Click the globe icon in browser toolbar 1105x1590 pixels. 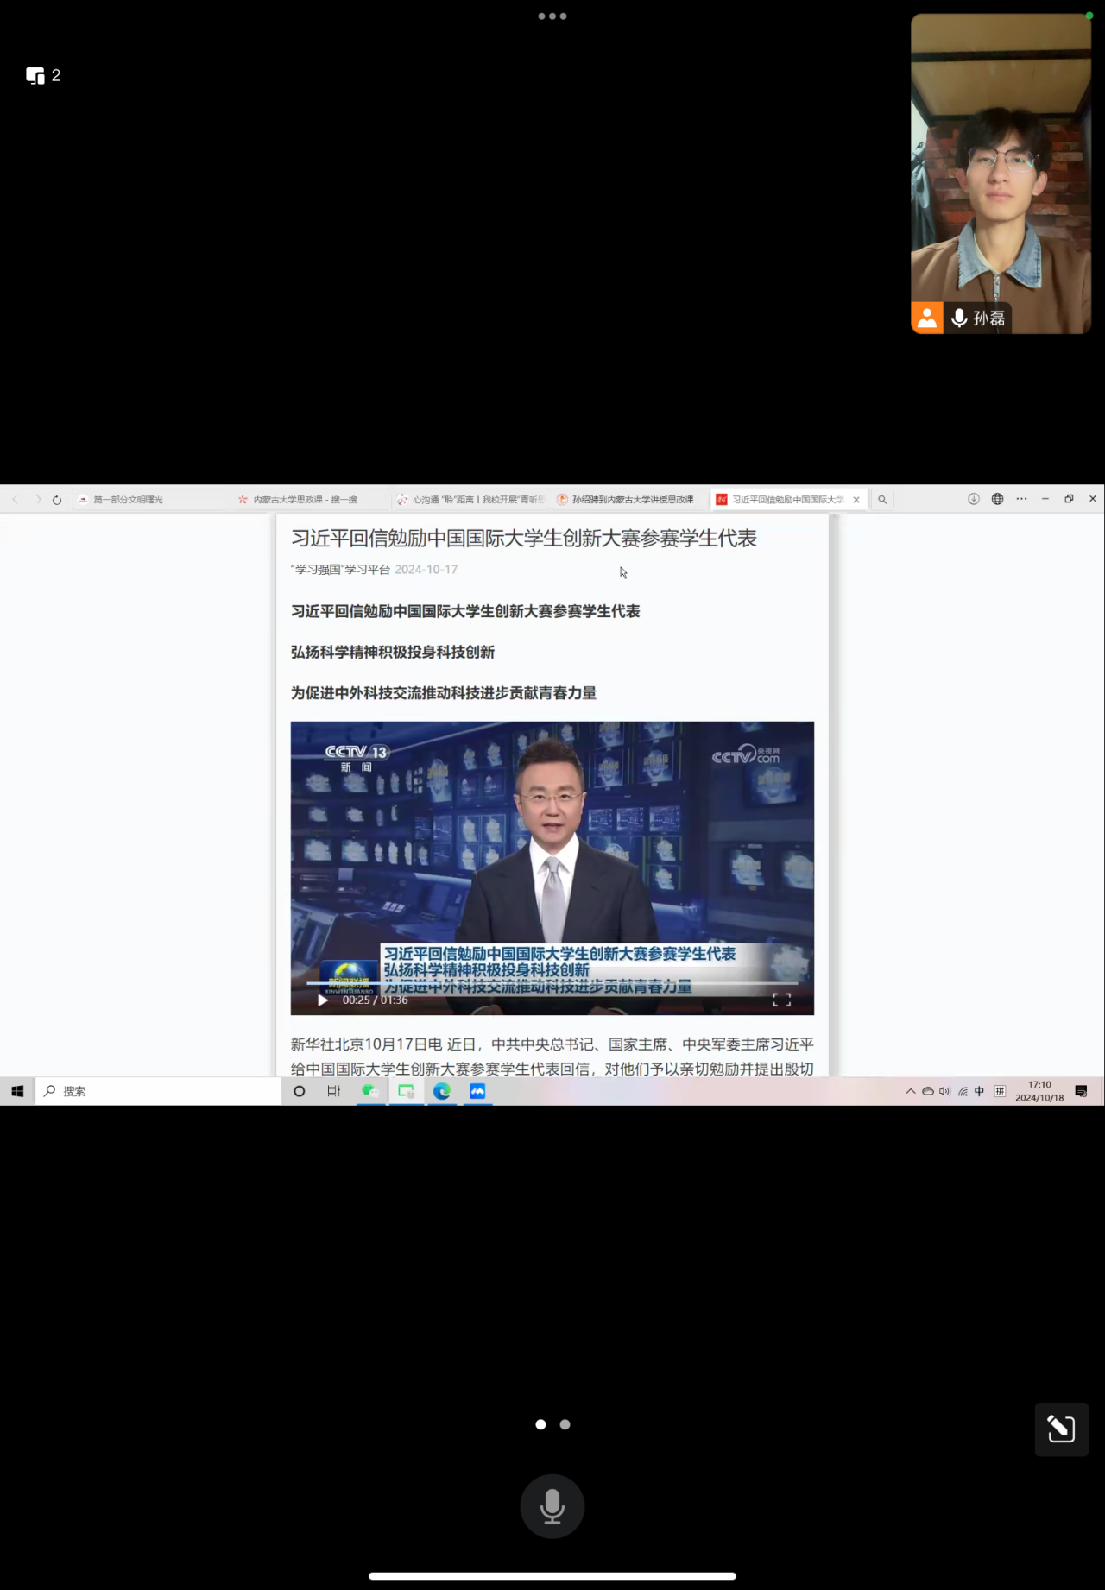click(997, 499)
